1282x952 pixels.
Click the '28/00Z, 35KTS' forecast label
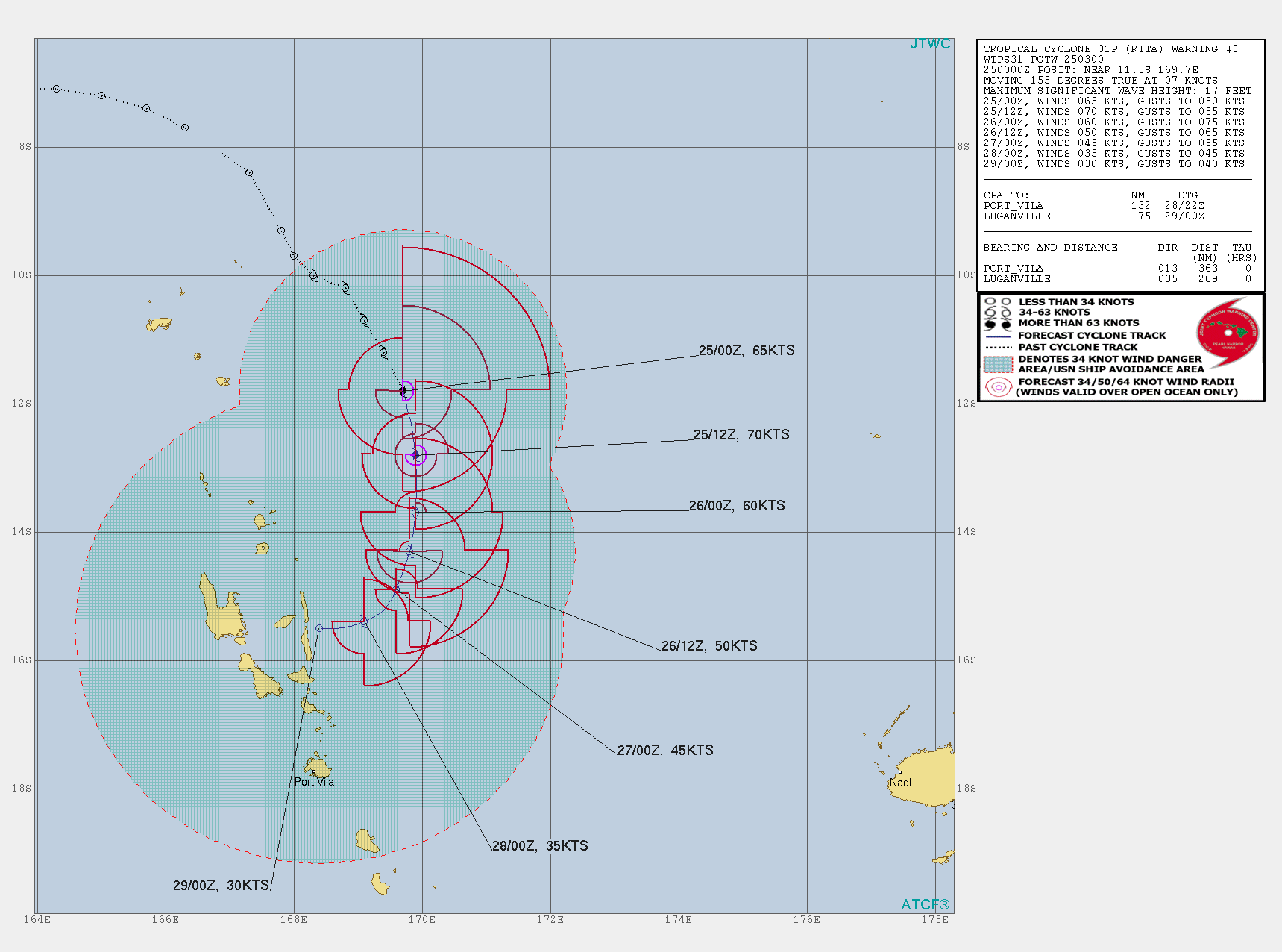coord(539,846)
